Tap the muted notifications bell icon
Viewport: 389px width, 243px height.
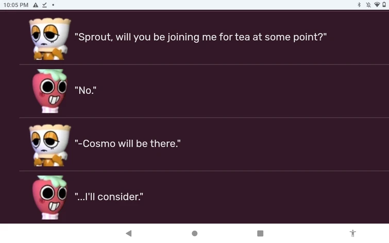368,5
